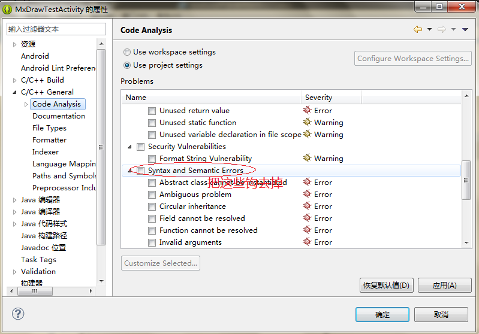This screenshot has height=334, width=479.
Task: Click error icon for Invalid arguments row
Action: [x=308, y=242]
